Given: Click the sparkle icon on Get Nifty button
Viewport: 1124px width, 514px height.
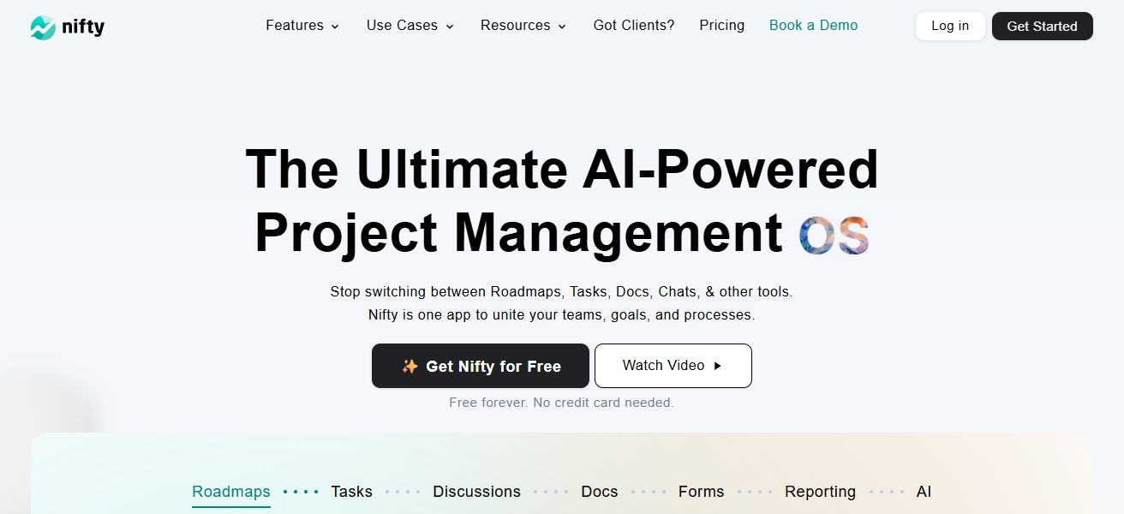Looking at the screenshot, I should [410, 367].
